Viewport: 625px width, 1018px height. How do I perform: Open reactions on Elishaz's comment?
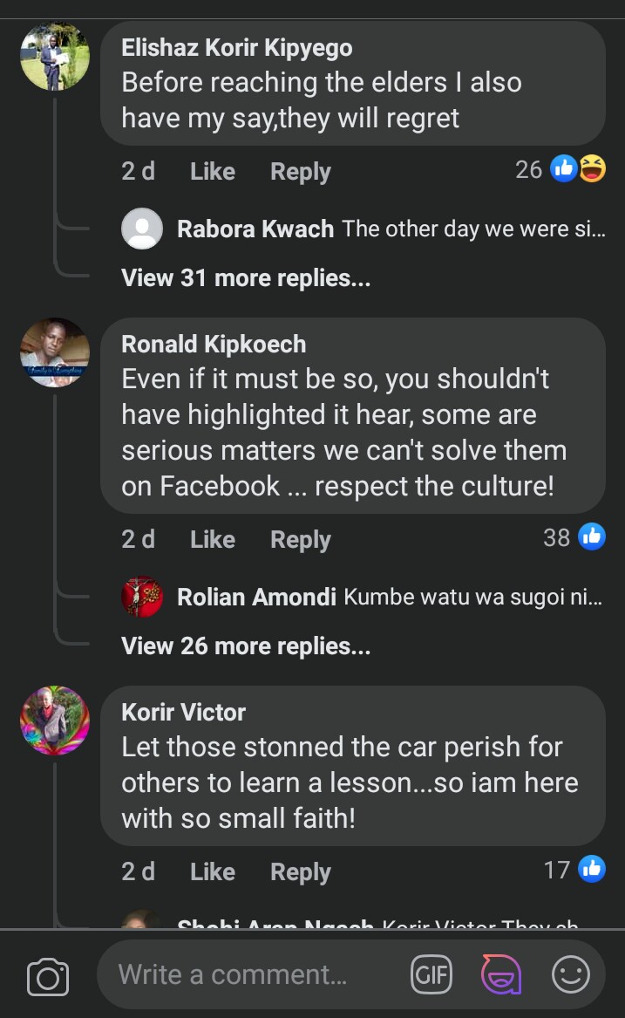click(x=577, y=170)
